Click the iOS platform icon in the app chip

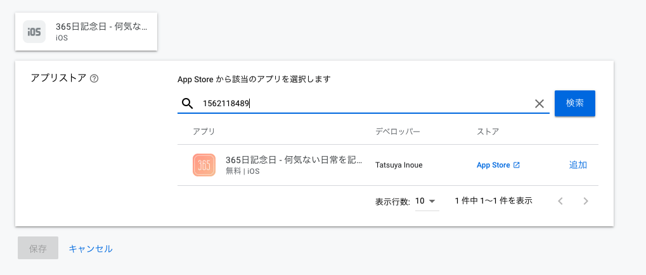[x=34, y=32]
